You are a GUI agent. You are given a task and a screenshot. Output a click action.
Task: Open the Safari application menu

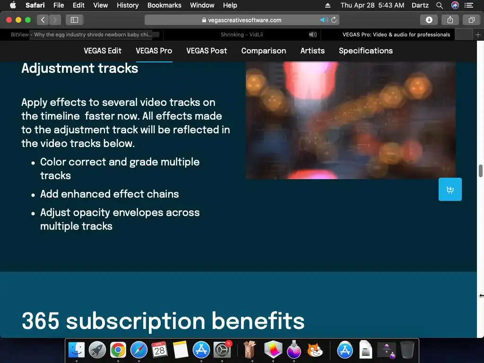tap(35, 5)
